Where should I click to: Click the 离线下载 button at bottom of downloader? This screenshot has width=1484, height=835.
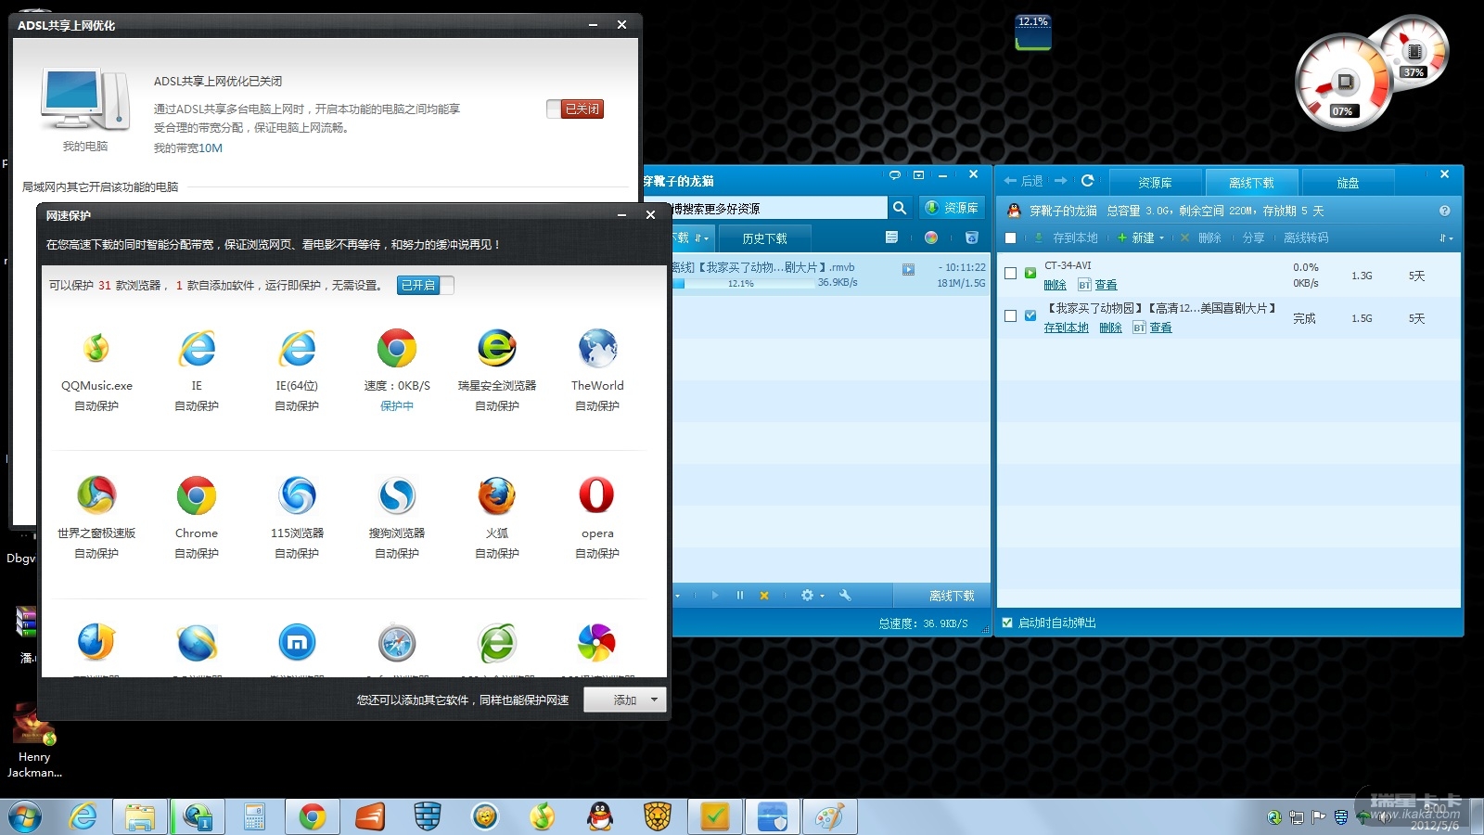(x=951, y=596)
